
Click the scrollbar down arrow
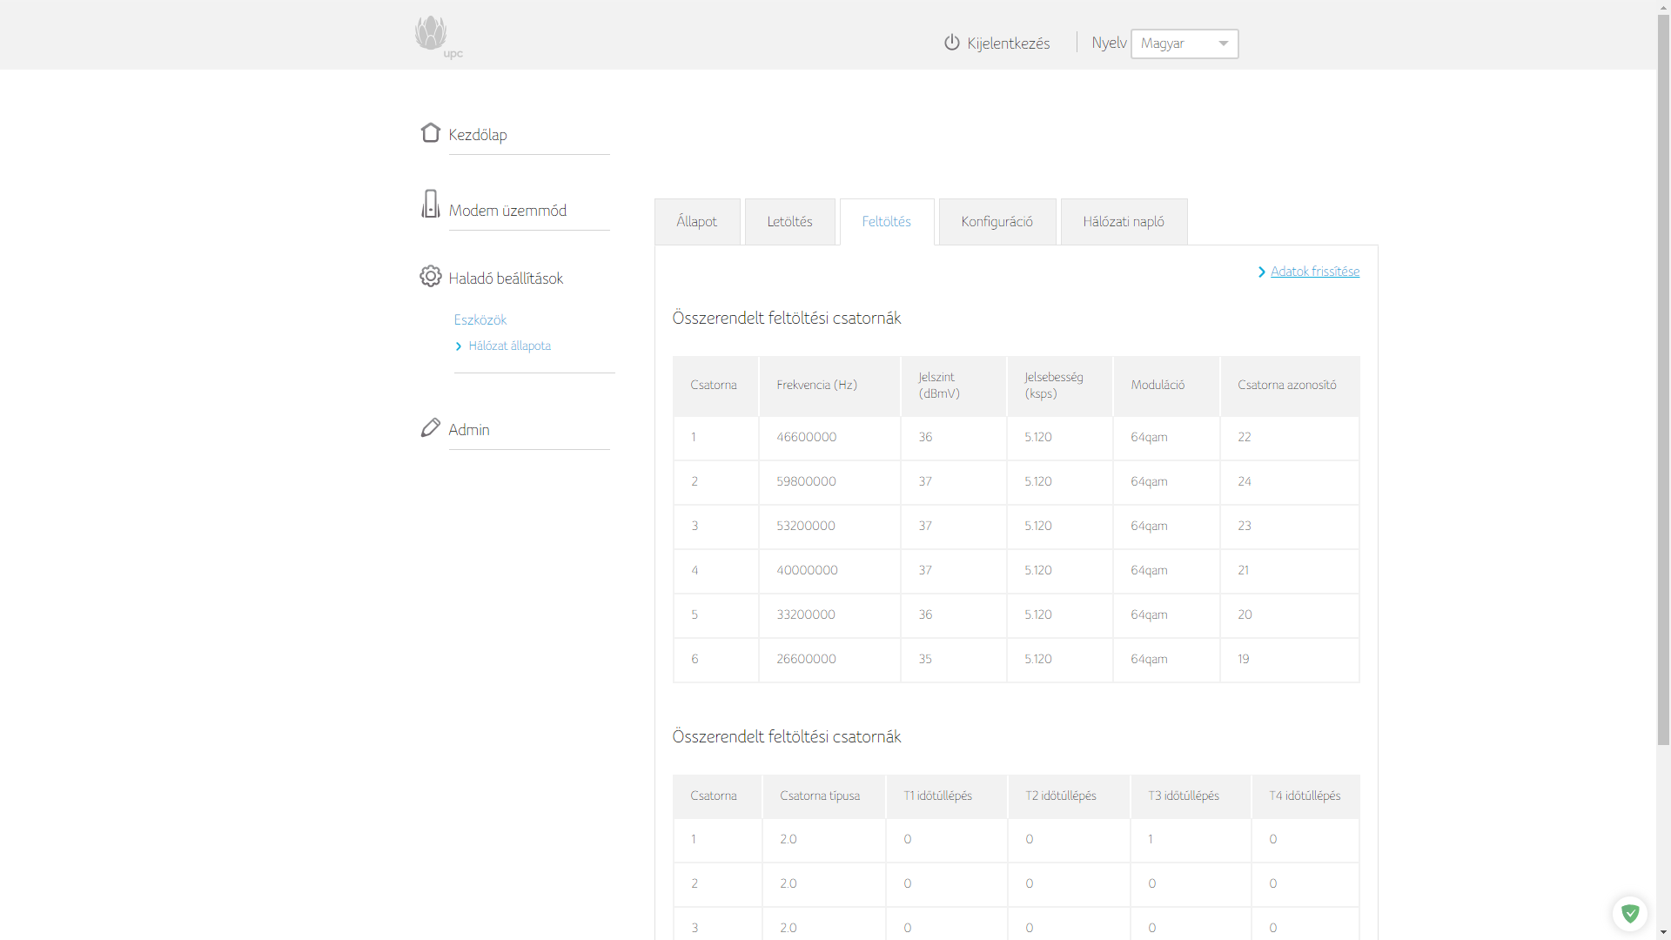[1663, 932]
